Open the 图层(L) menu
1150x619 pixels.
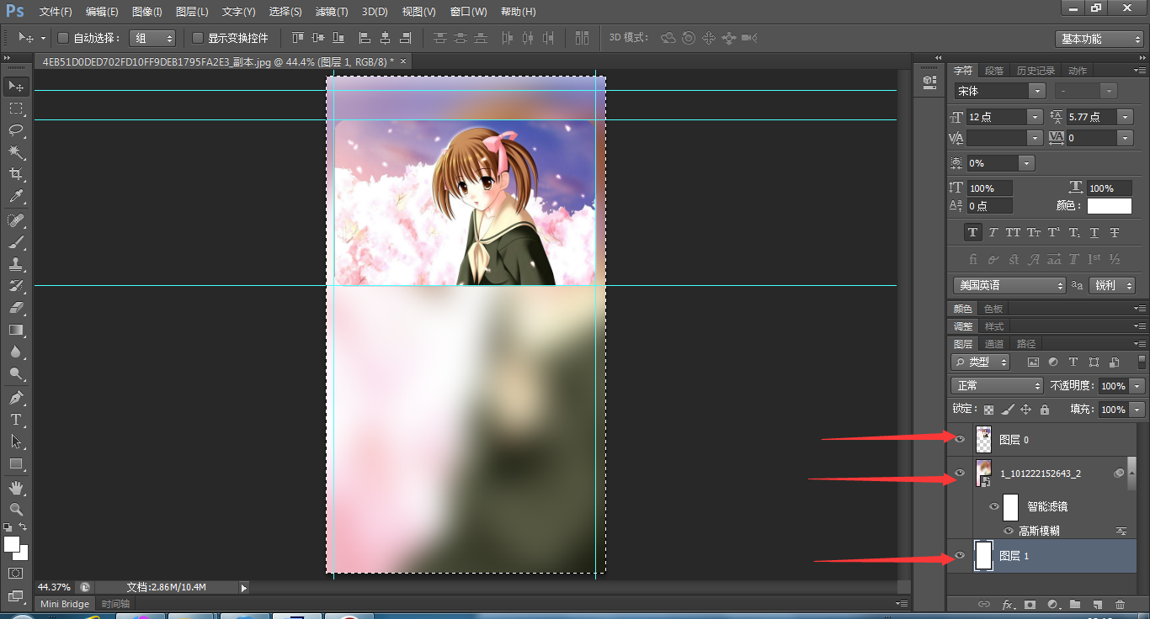(x=192, y=12)
